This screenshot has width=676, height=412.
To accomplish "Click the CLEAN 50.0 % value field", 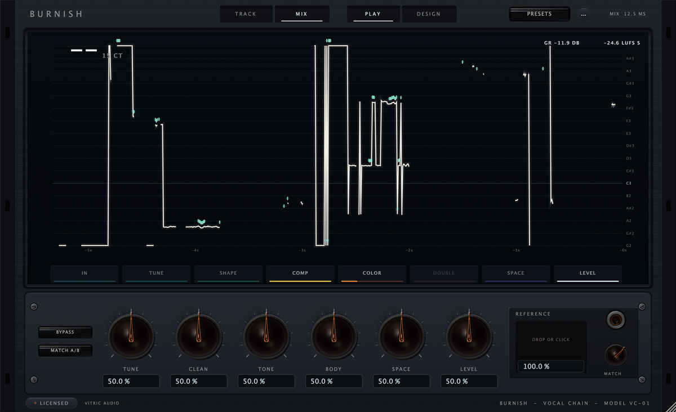I will point(198,381).
